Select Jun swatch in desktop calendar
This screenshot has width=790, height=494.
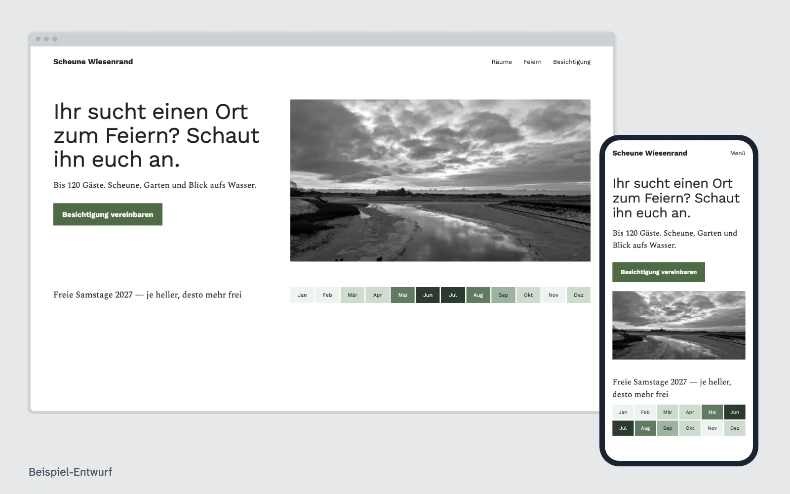pyautogui.click(x=428, y=295)
